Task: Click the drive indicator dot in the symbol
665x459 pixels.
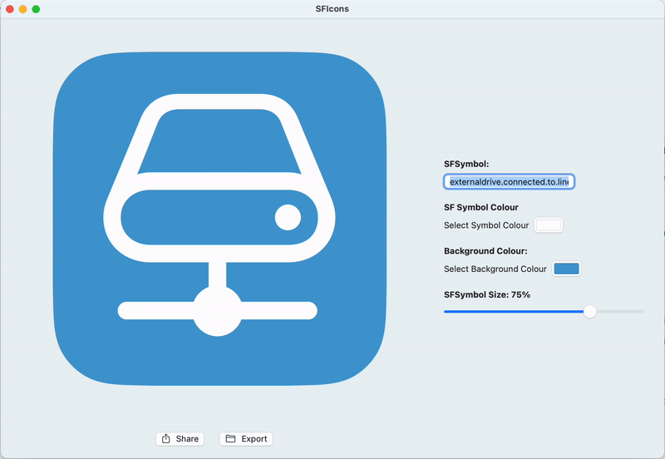Action: (x=288, y=218)
